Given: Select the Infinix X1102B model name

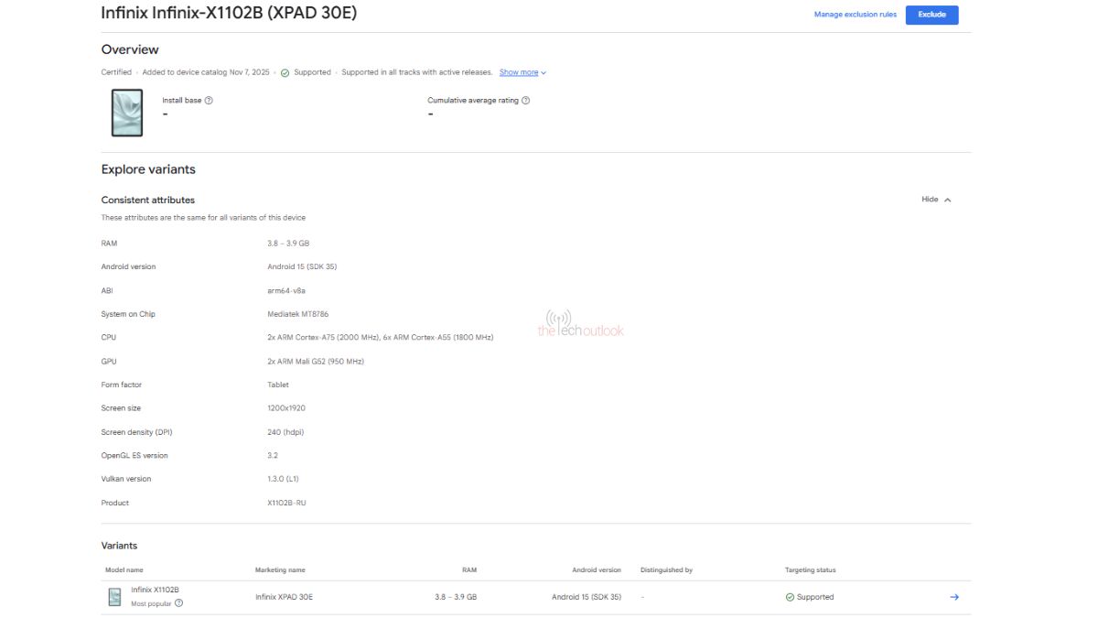Looking at the screenshot, I should [155, 591].
